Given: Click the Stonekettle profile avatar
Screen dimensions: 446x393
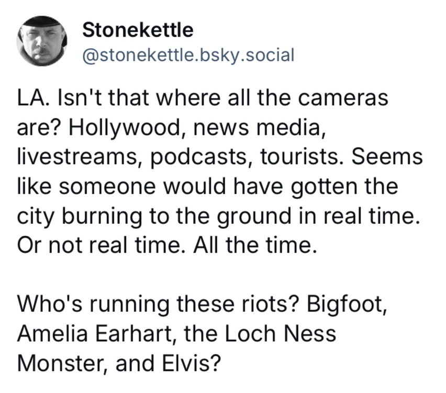Looking at the screenshot, I should (x=41, y=41).
